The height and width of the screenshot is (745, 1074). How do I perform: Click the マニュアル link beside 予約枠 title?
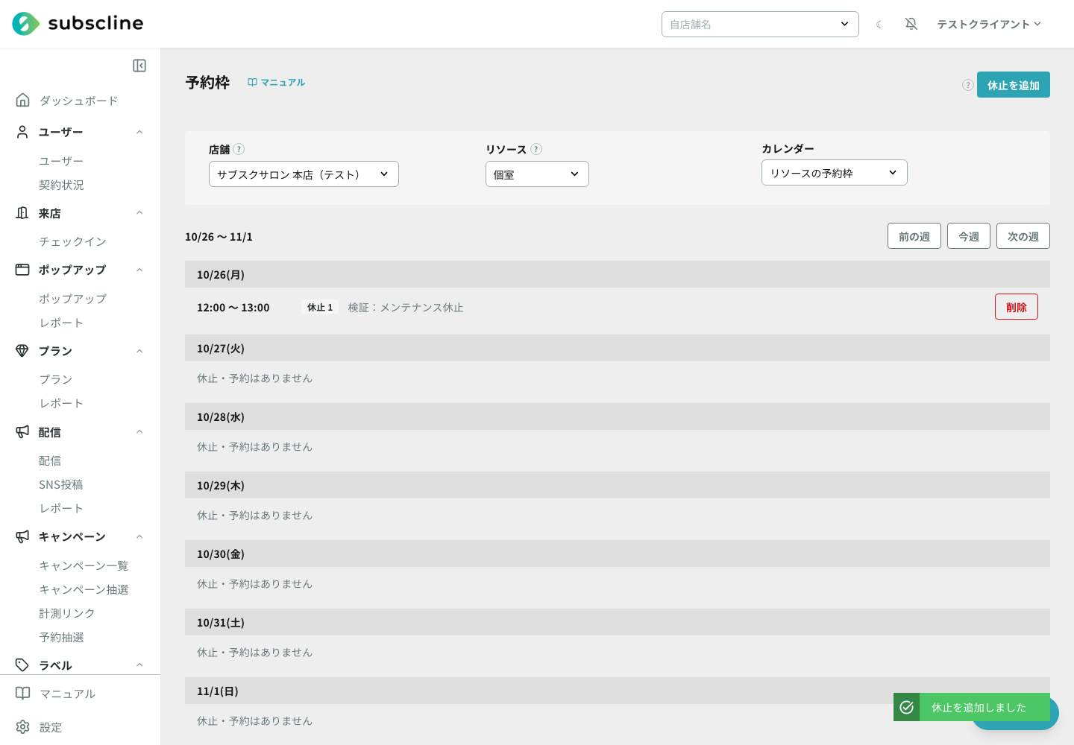pos(277,82)
